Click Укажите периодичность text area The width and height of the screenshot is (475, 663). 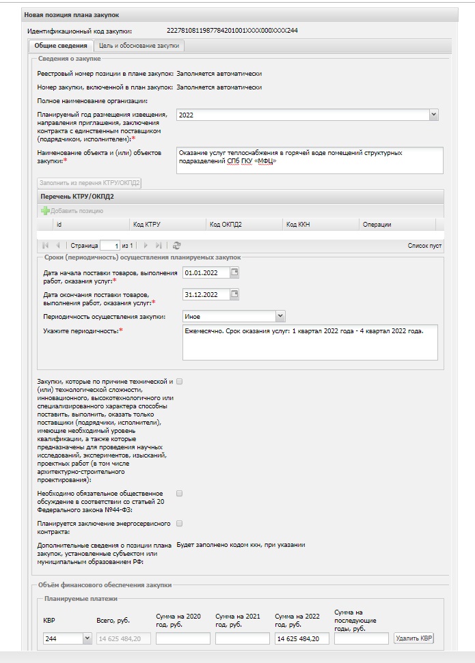[310, 343]
